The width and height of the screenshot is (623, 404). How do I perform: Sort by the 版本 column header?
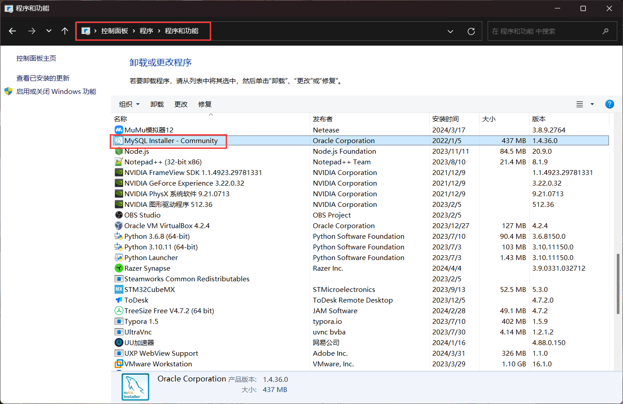569,119
